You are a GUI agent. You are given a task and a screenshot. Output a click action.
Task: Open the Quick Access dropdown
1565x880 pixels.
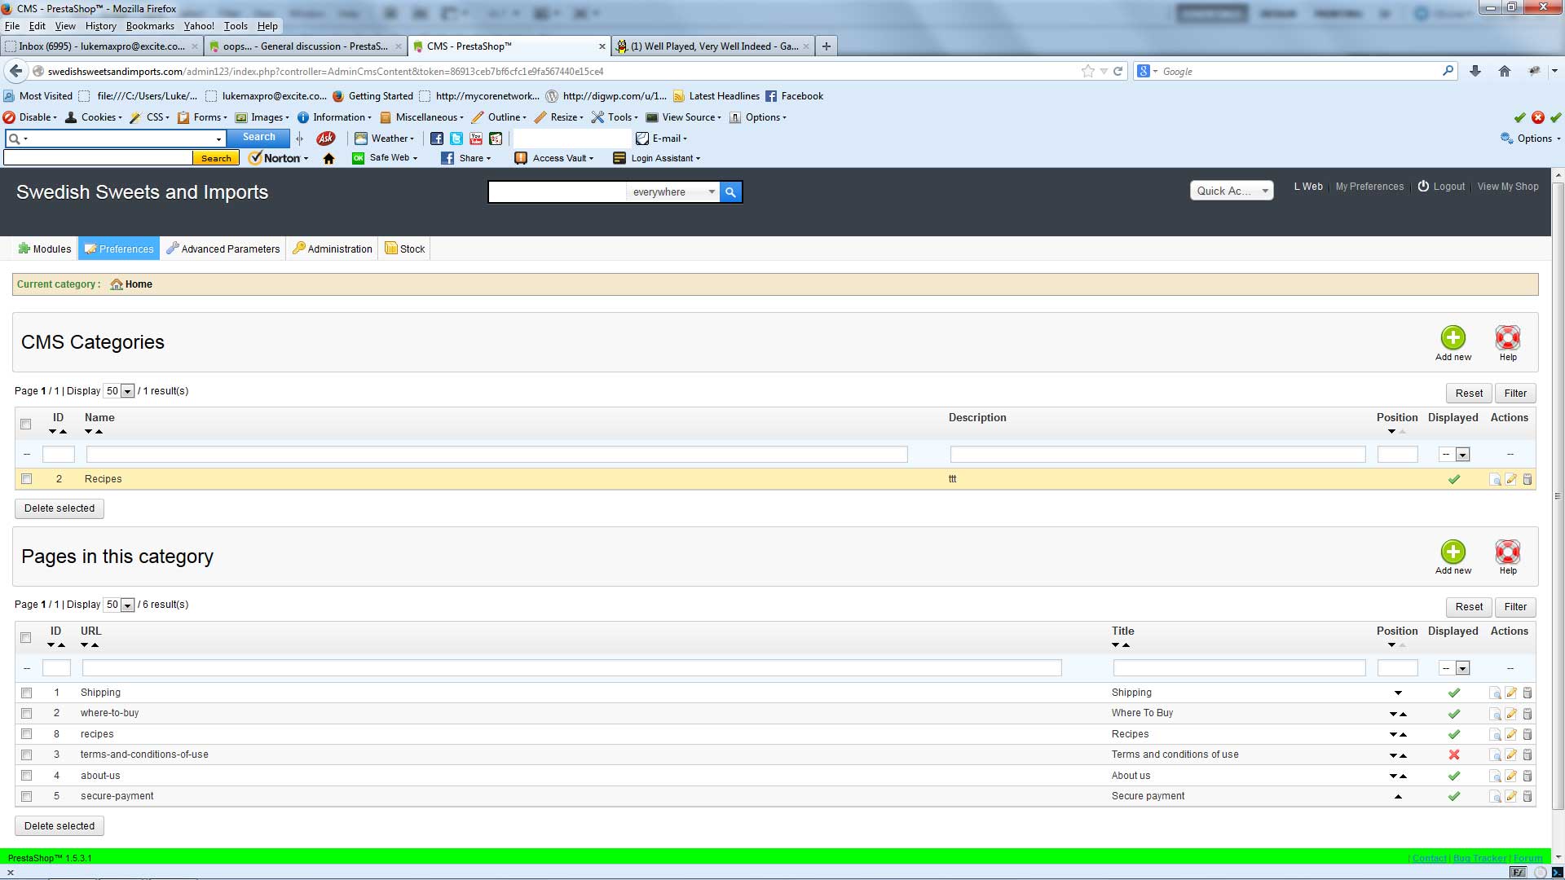click(1231, 191)
